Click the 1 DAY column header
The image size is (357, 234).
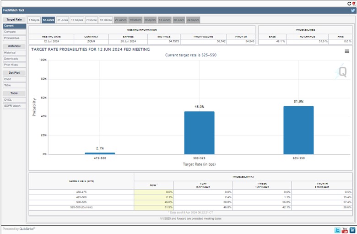[x=203, y=185]
